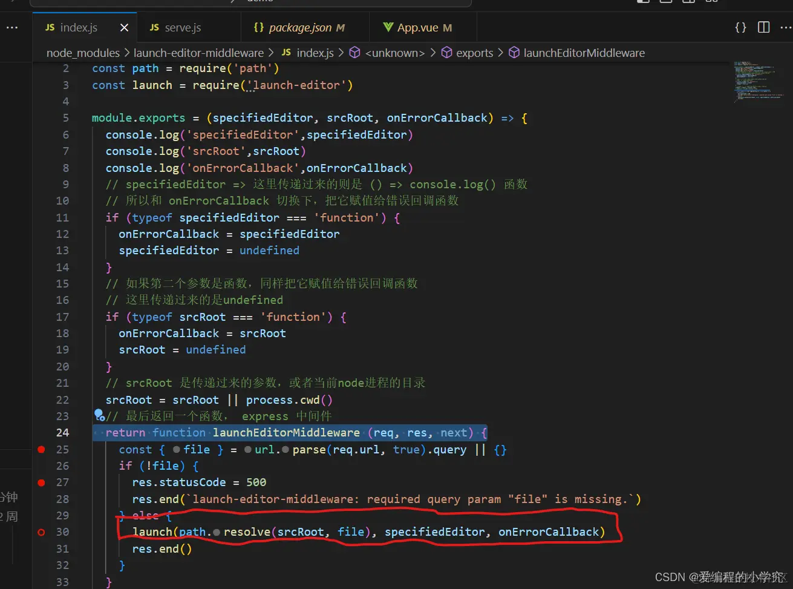Click the 'launch' function call on line 30
The height and width of the screenshot is (589, 793).
click(152, 532)
